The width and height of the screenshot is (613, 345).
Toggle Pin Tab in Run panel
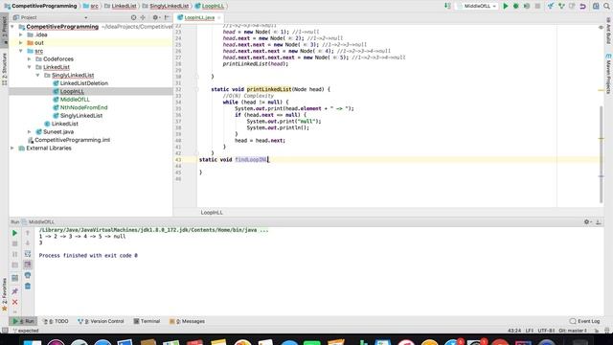point(14,291)
